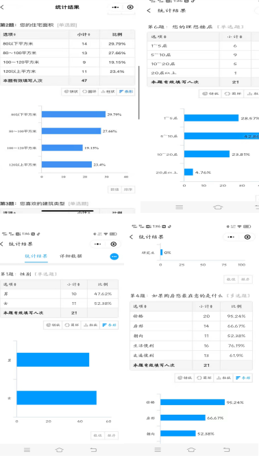Viewport: 259px width, 458px height.
Task: Show pie chart (饼状) for the 住宅面积 question
Action: [x=71, y=91]
